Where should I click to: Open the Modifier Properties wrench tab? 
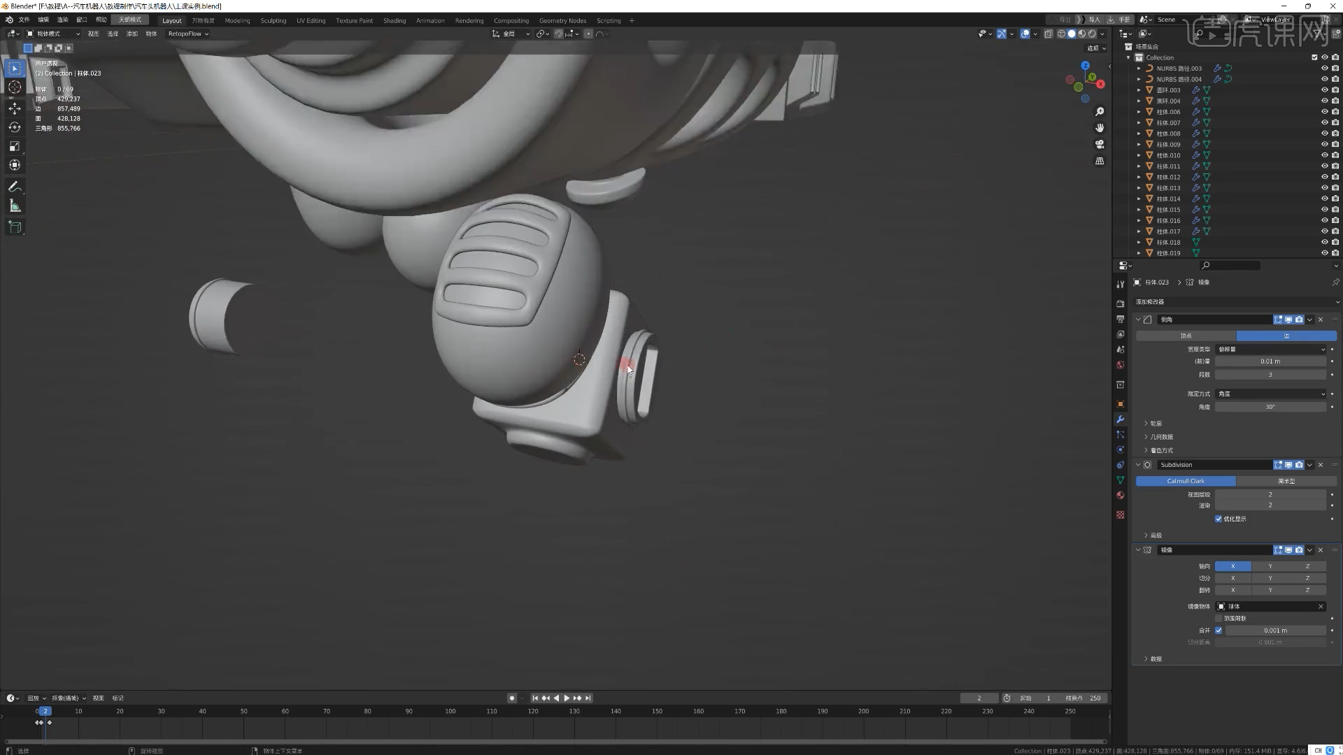pos(1120,419)
